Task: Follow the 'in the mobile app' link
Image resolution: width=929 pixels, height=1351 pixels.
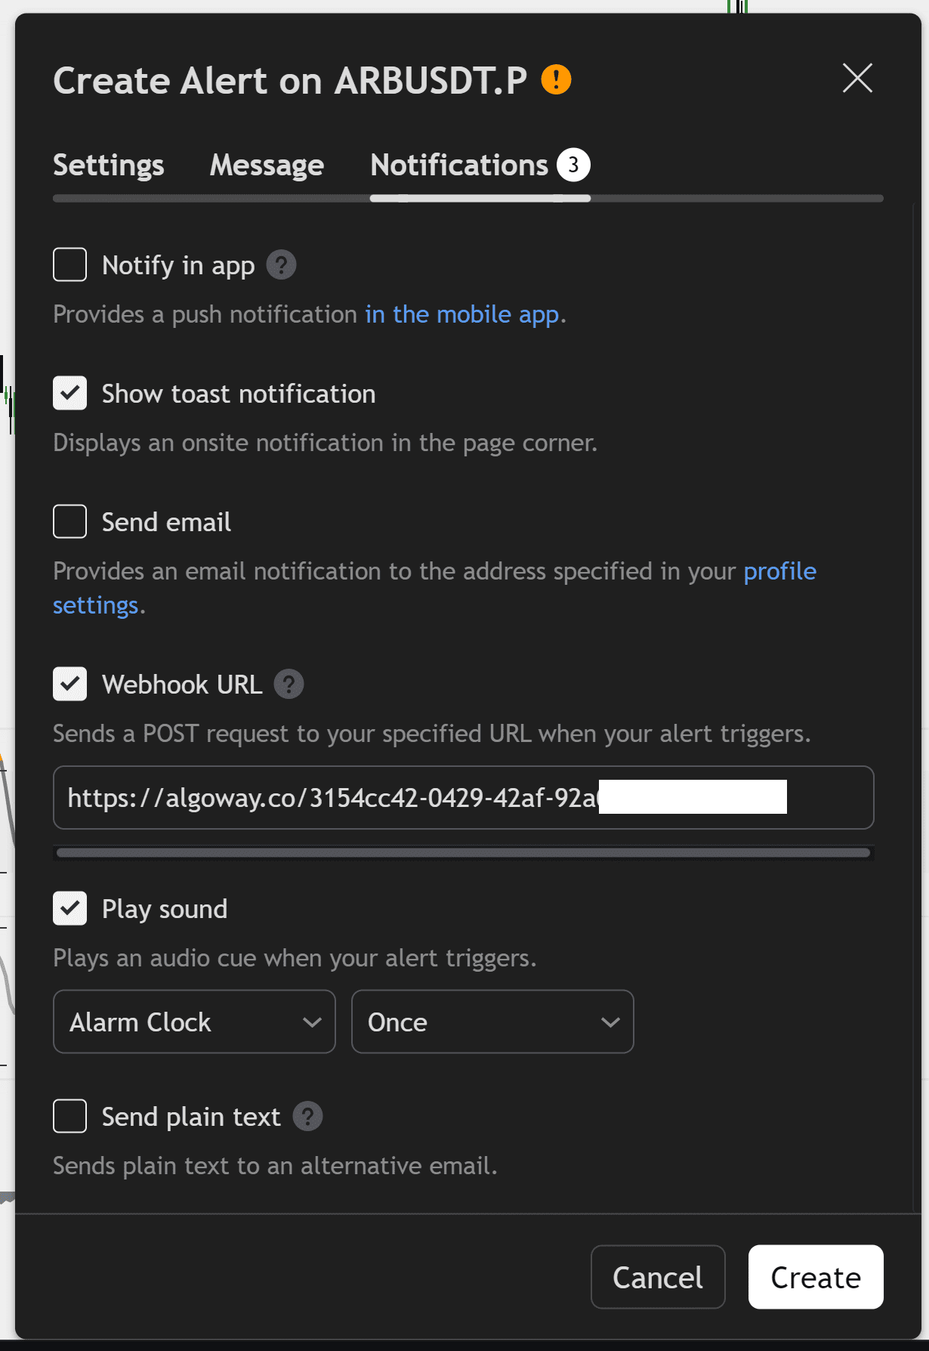Action: (462, 314)
